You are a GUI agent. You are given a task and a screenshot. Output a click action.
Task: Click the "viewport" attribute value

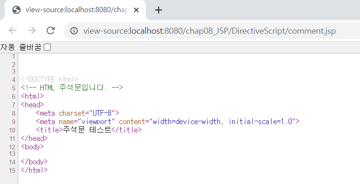(x=96, y=121)
